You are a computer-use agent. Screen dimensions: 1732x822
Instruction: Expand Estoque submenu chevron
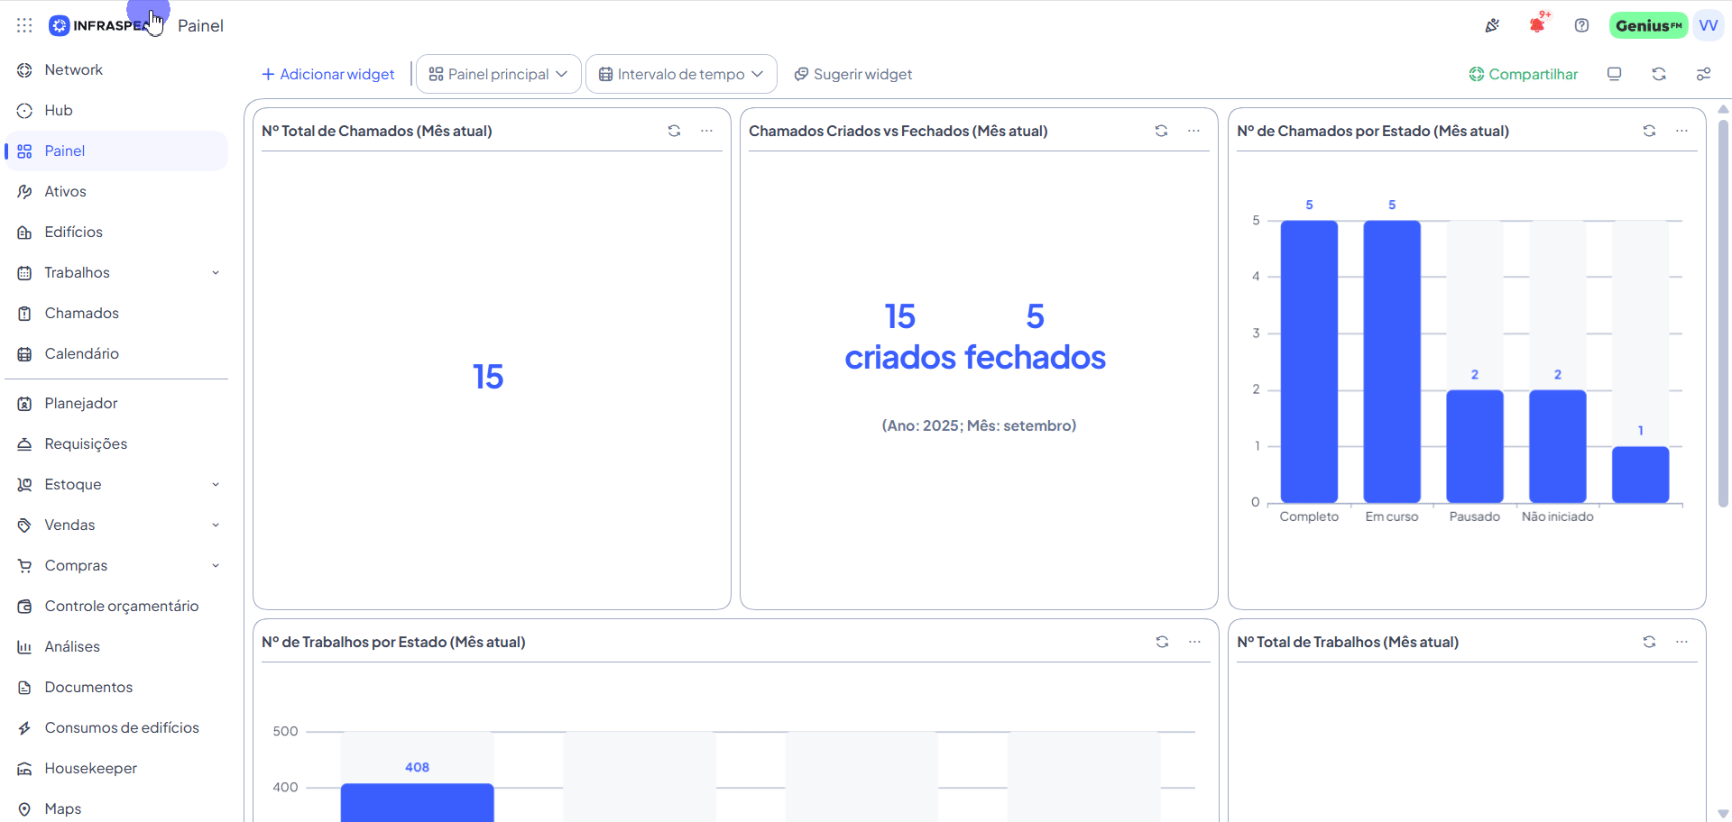click(x=216, y=484)
